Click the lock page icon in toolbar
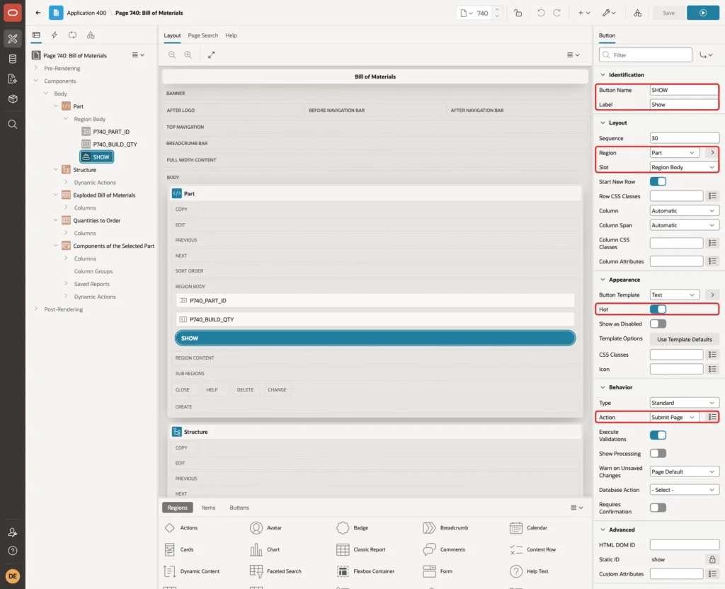The width and height of the screenshot is (725, 589). pyautogui.click(x=518, y=13)
